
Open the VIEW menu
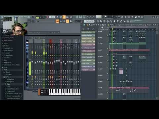point(16,17)
